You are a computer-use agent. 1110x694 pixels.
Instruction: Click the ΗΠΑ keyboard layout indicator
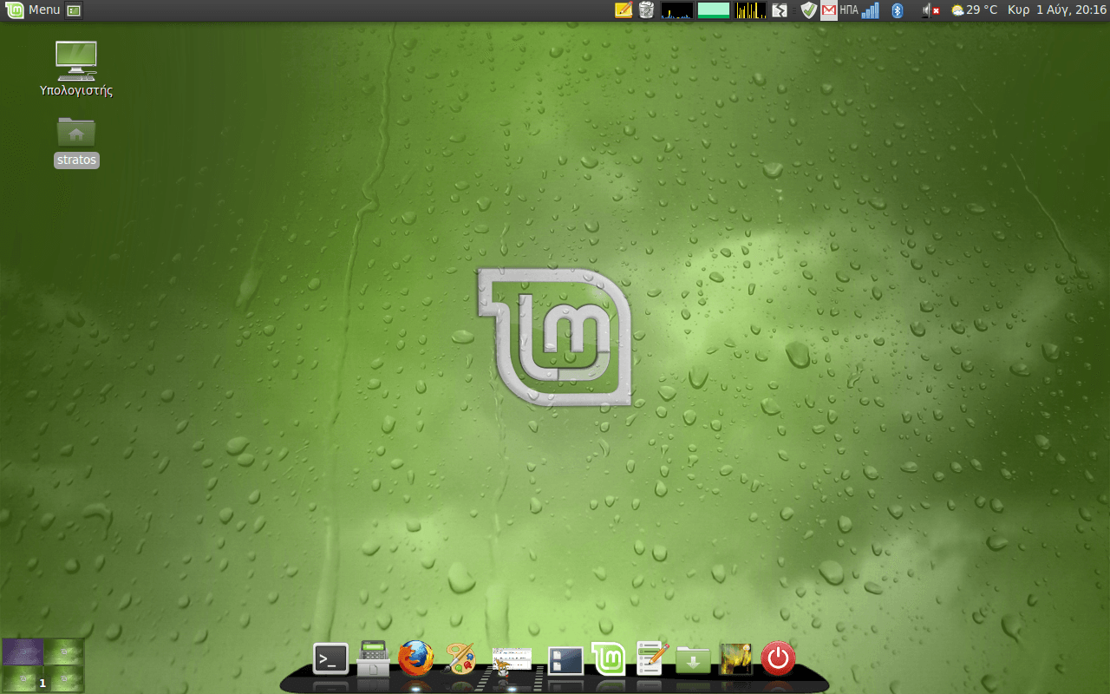click(849, 10)
